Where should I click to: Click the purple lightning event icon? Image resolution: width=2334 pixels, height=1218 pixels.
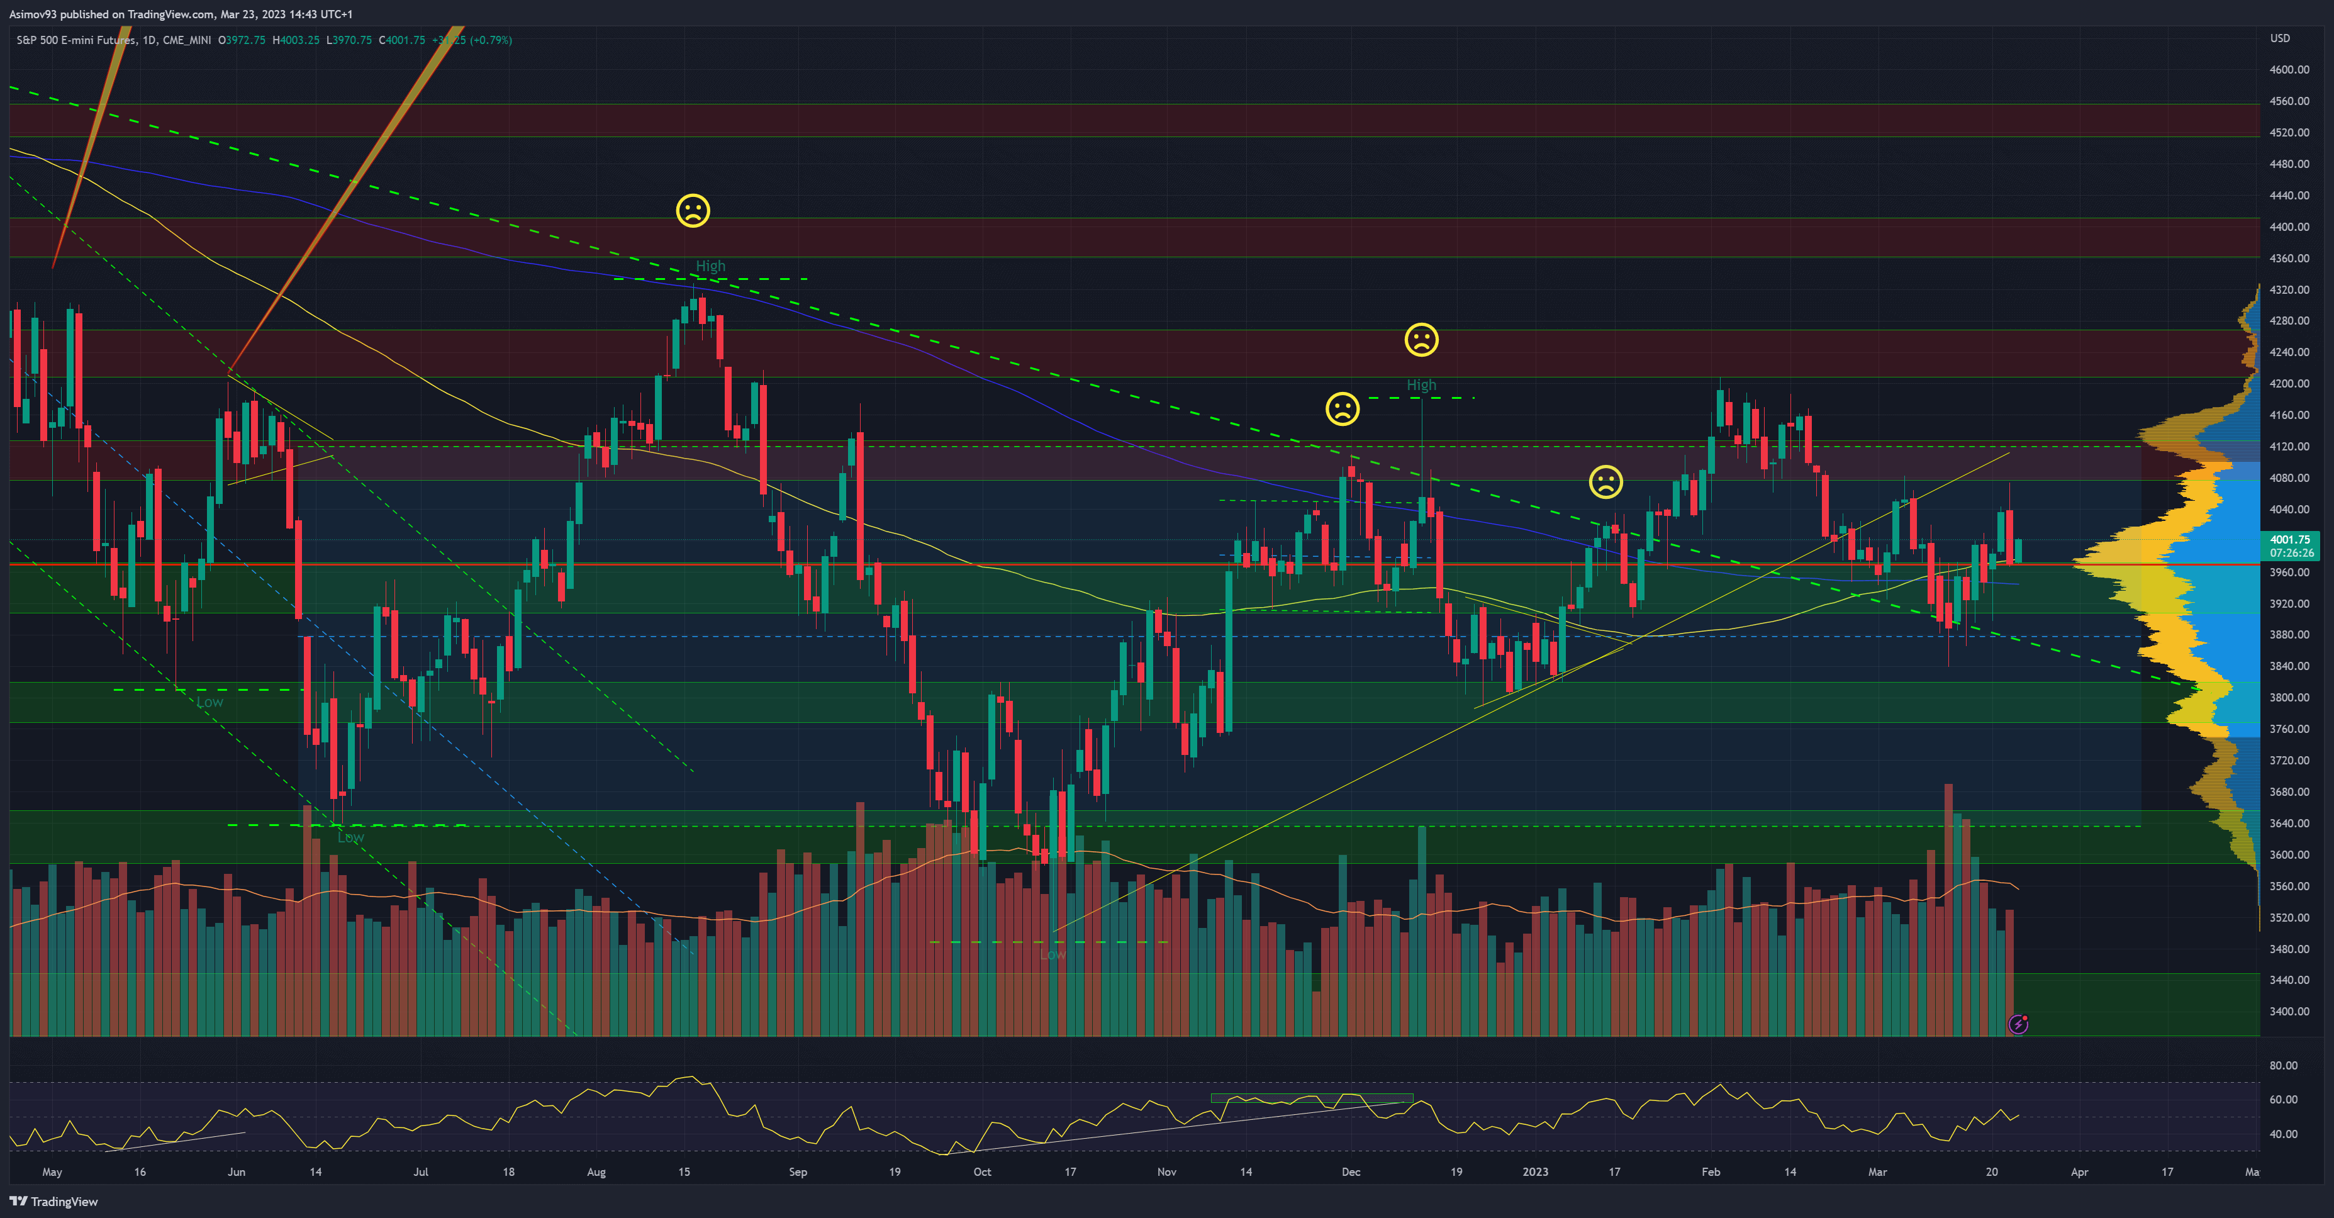(2018, 1025)
